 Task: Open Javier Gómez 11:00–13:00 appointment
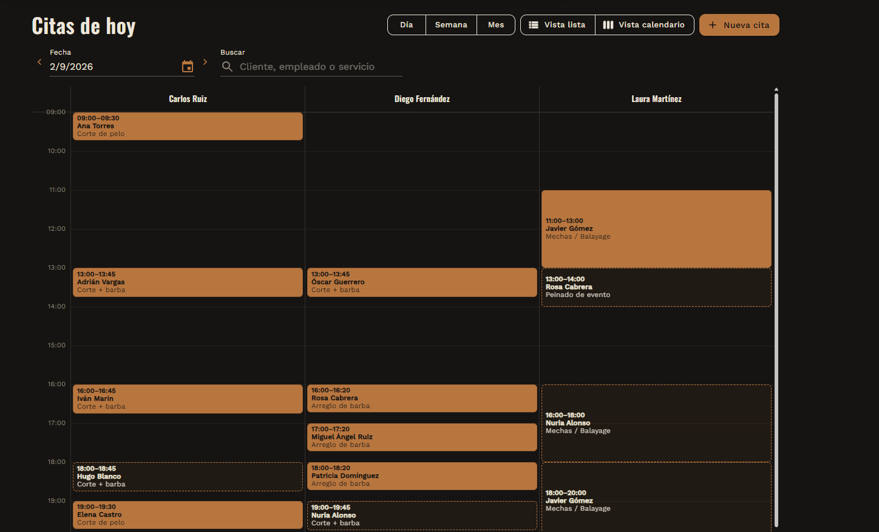pyautogui.click(x=656, y=229)
